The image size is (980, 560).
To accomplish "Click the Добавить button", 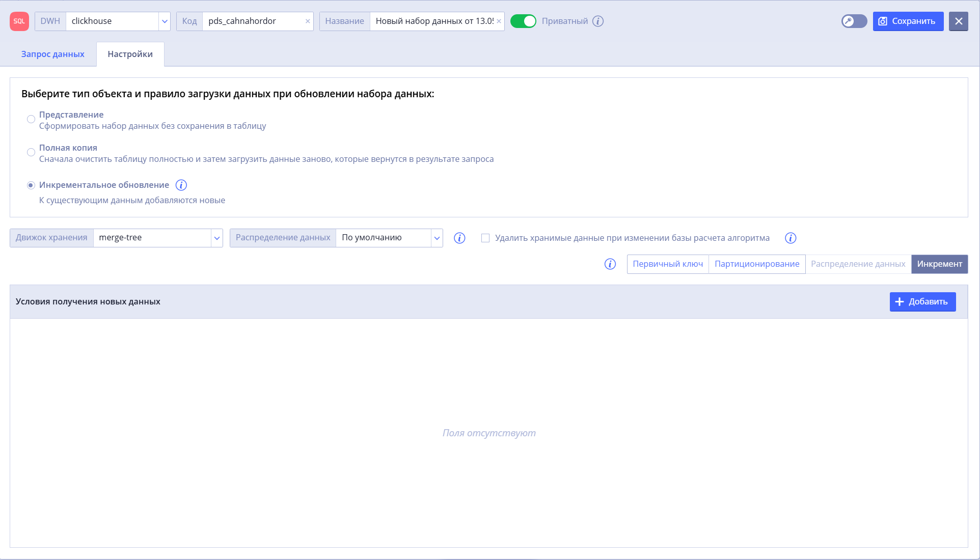I will [x=922, y=302].
